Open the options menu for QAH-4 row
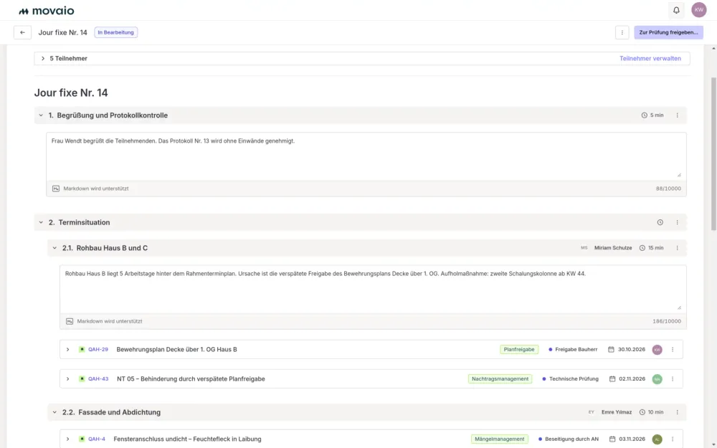 click(673, 439)
